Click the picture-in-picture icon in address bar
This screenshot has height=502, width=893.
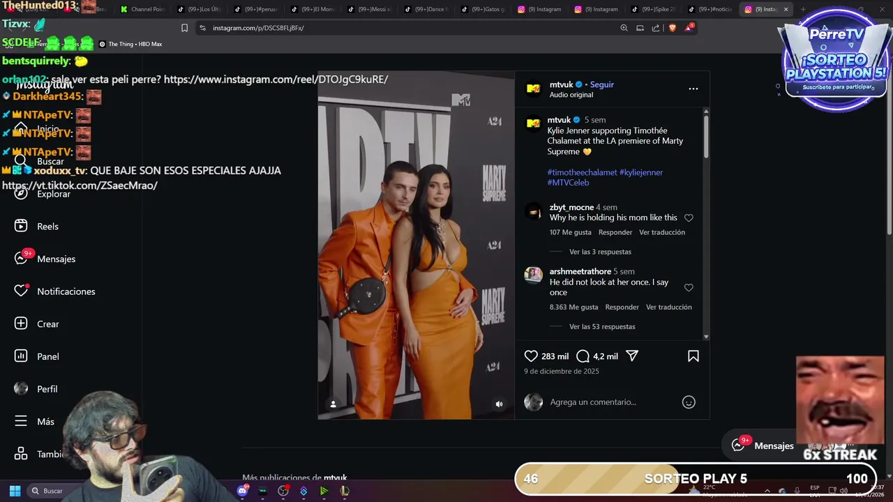tap(640, 28)
